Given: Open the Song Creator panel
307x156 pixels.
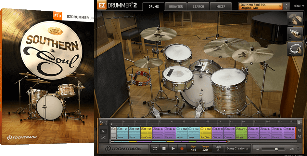Looking at the screenshot, I should tap(237, 149).
